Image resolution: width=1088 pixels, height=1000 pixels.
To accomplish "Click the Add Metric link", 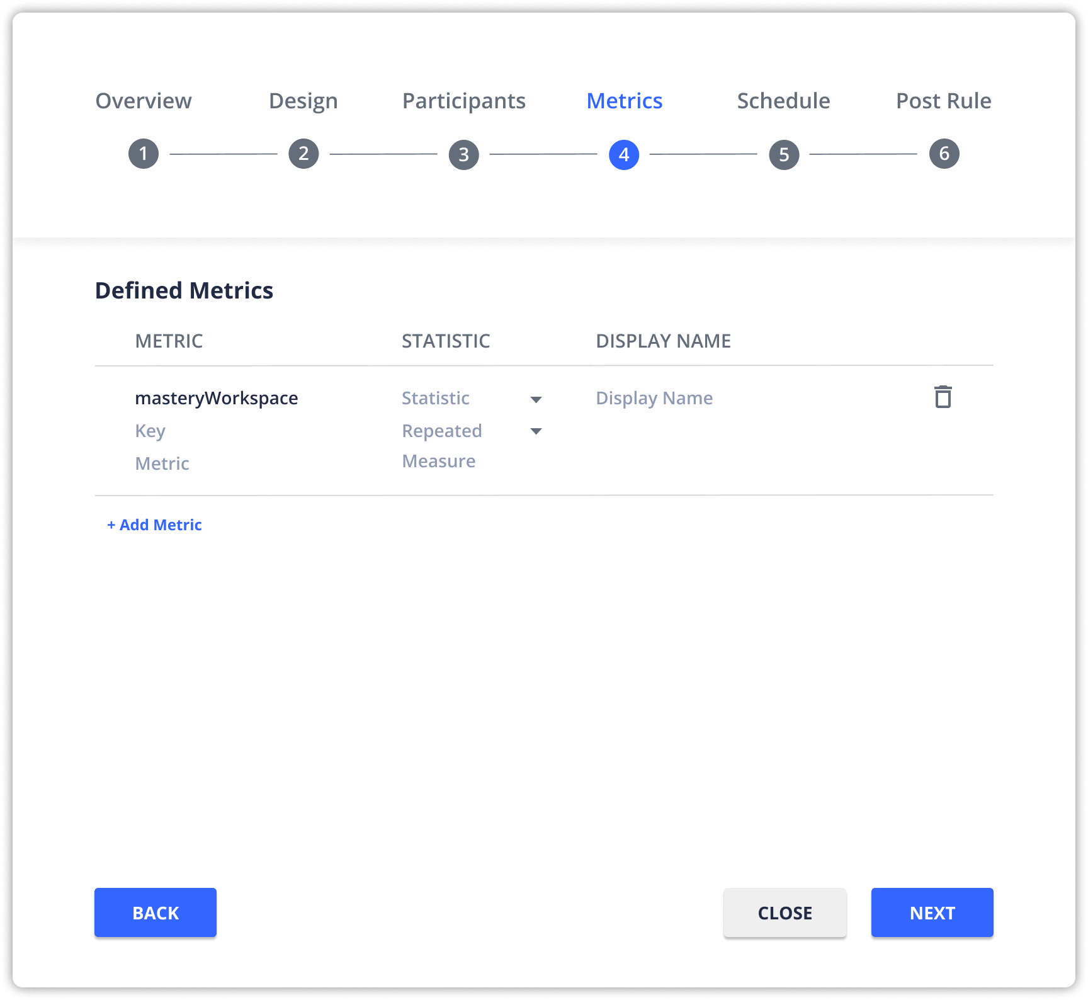I will pyautogui.click(x=154, y=525).
